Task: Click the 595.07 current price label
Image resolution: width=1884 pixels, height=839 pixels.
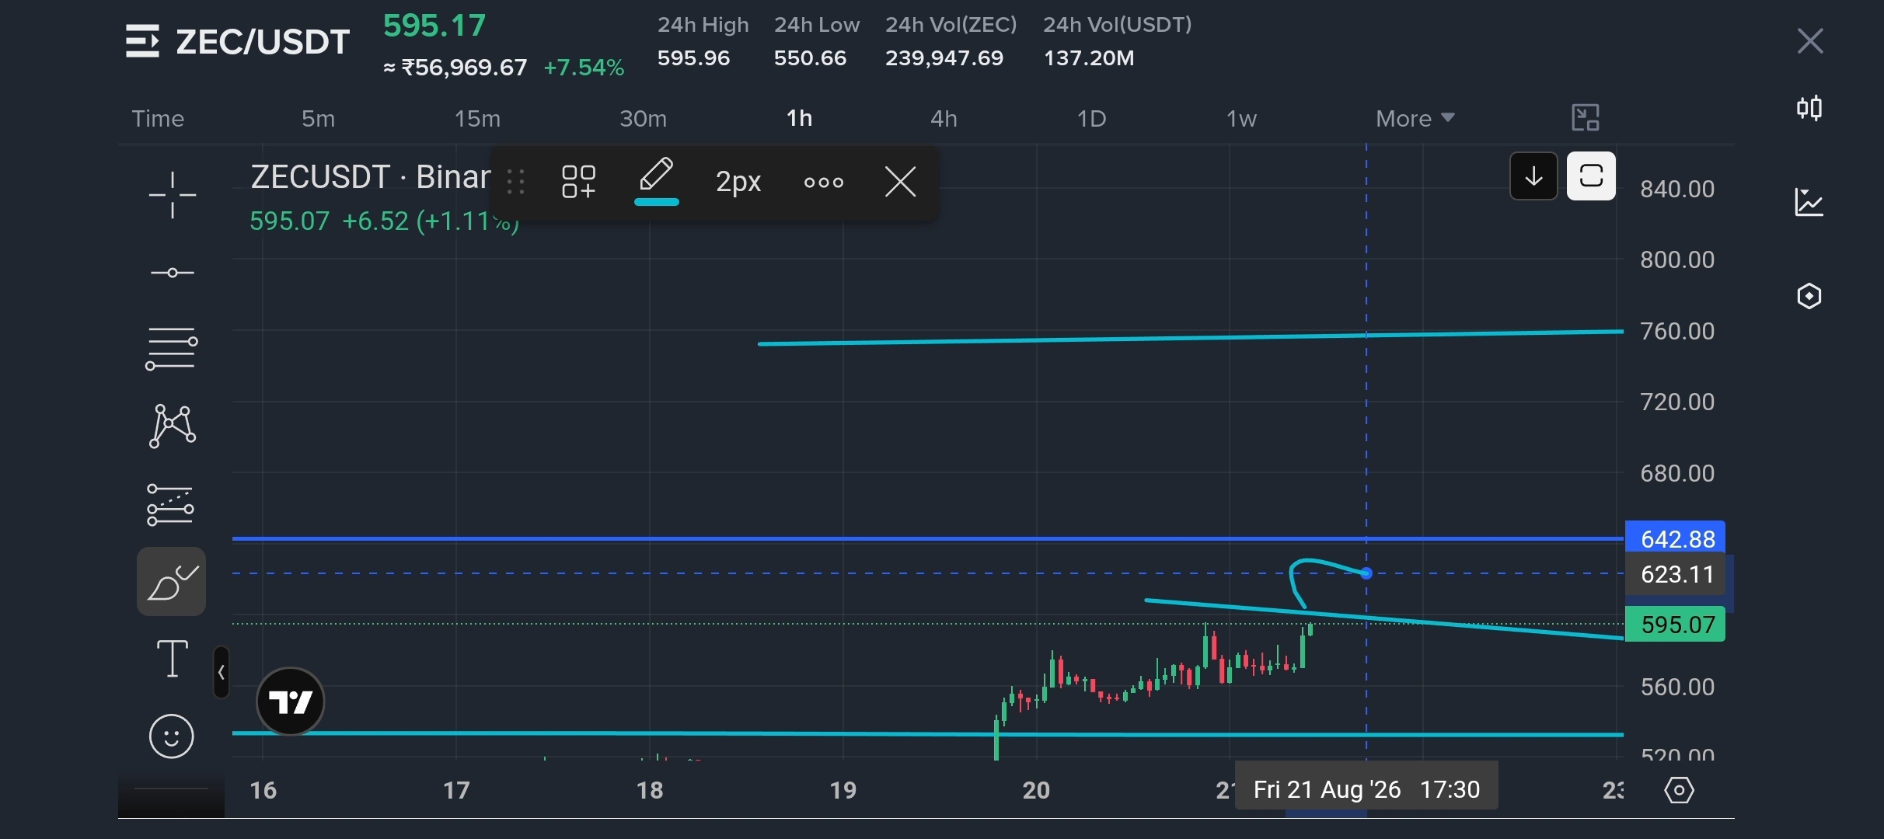Action: coord(1676,625)
